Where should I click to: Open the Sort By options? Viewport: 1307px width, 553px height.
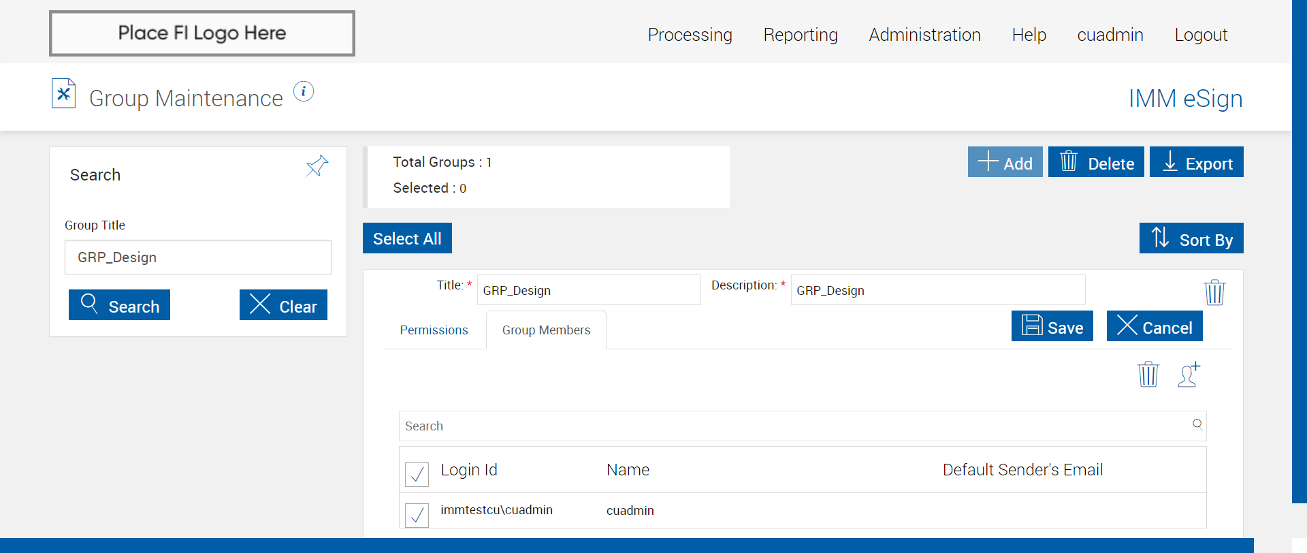tap(1191, 238)
